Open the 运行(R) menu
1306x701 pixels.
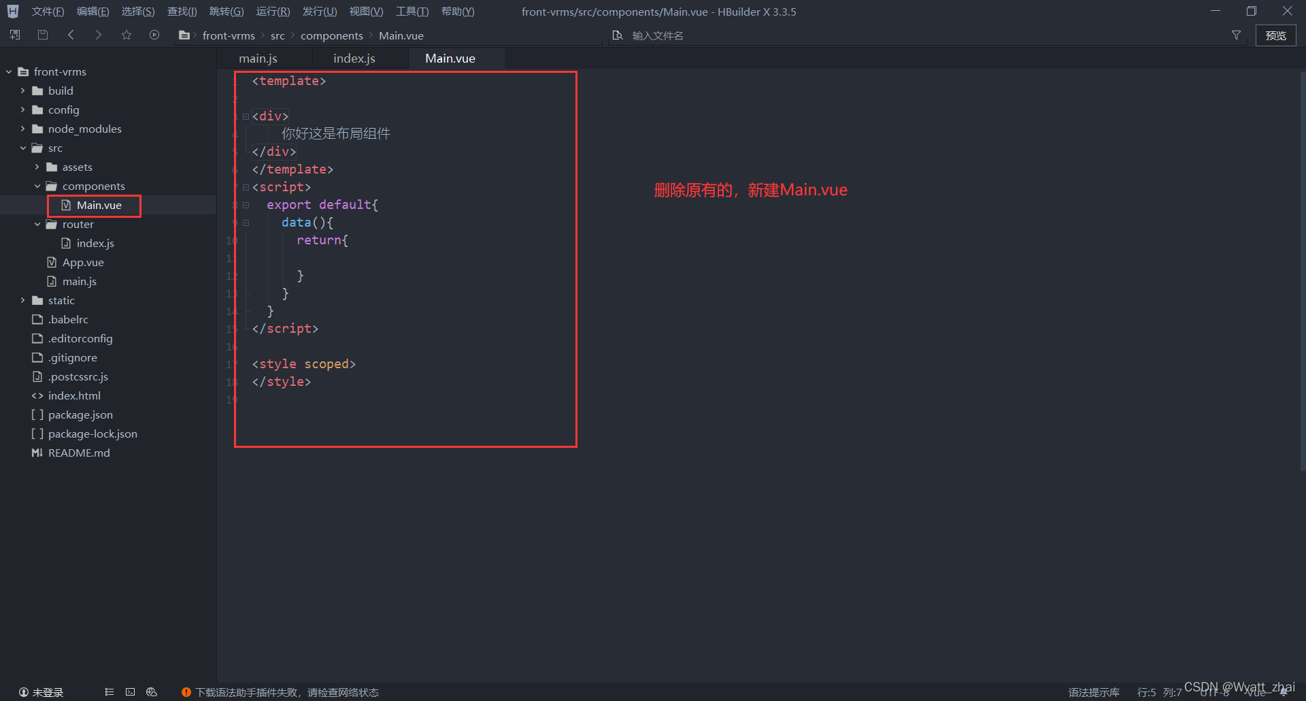273,12
